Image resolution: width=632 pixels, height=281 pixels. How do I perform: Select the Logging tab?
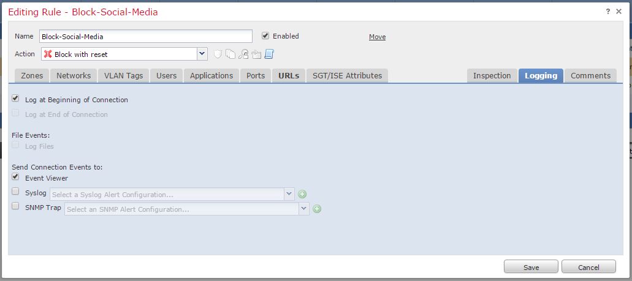click(541, 76)
